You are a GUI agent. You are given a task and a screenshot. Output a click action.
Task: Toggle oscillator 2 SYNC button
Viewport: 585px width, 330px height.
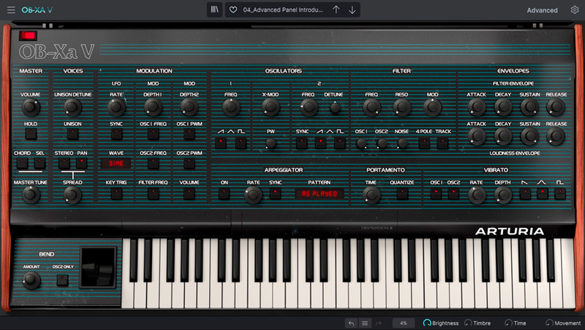click(x=301, y=142)
